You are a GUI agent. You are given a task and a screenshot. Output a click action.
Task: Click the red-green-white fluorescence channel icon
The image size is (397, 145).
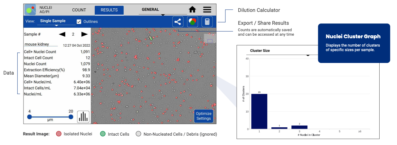(193, 22)
